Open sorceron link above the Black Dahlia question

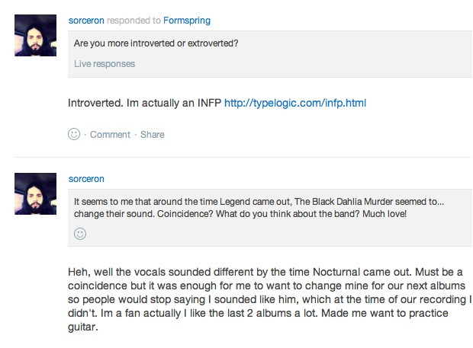click(86, 179)
